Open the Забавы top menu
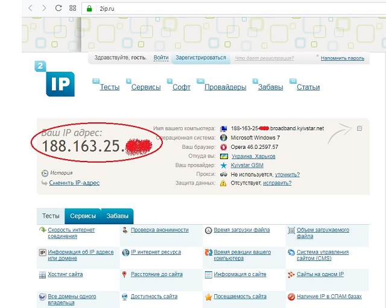 (x=271, y=87)
